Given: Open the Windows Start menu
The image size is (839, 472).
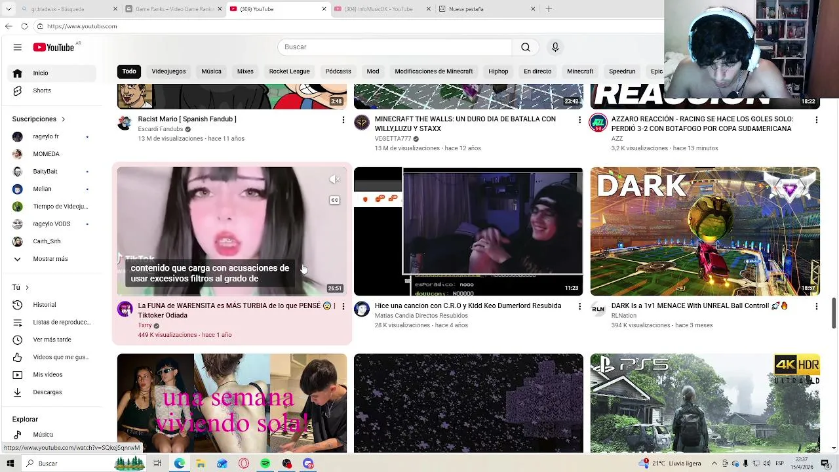Looking at the screenshot, I should 10,463.
